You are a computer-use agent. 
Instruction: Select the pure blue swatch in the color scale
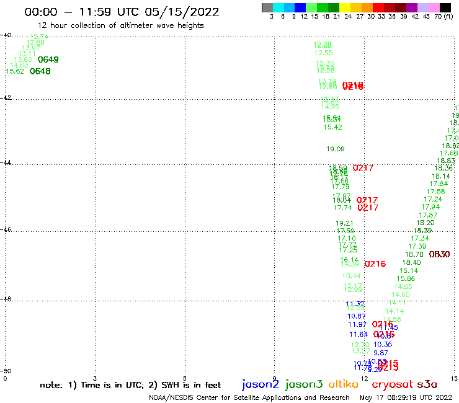300,7
